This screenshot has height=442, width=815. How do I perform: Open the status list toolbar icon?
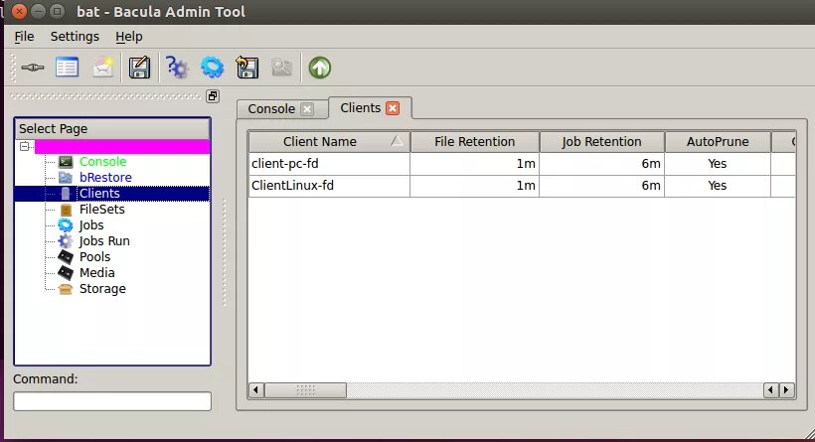coord(67,67)
